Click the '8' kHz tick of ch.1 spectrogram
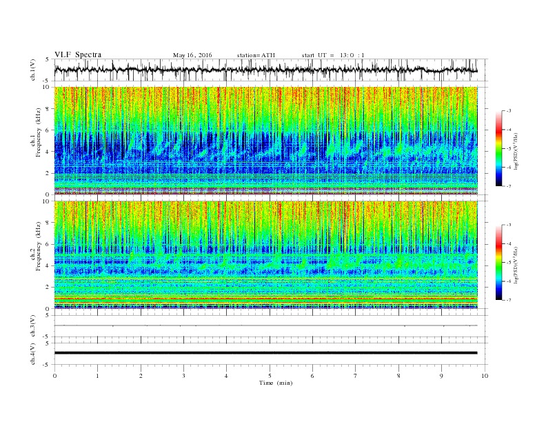The image size is (546, 422). click(48, 109)
